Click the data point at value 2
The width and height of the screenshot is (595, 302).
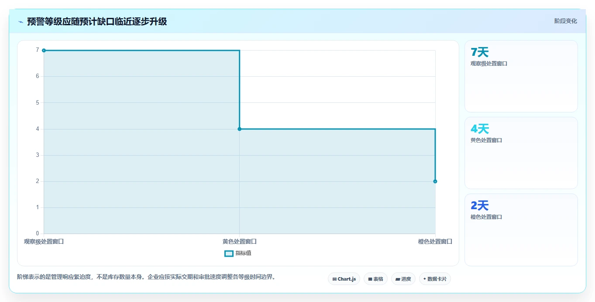coord(435,181)
